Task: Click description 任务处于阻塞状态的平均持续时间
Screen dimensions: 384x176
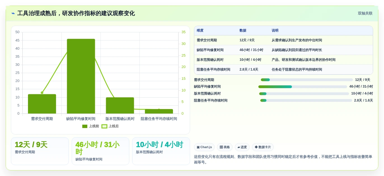Action: pyautogui.click(x=297, y=69)
